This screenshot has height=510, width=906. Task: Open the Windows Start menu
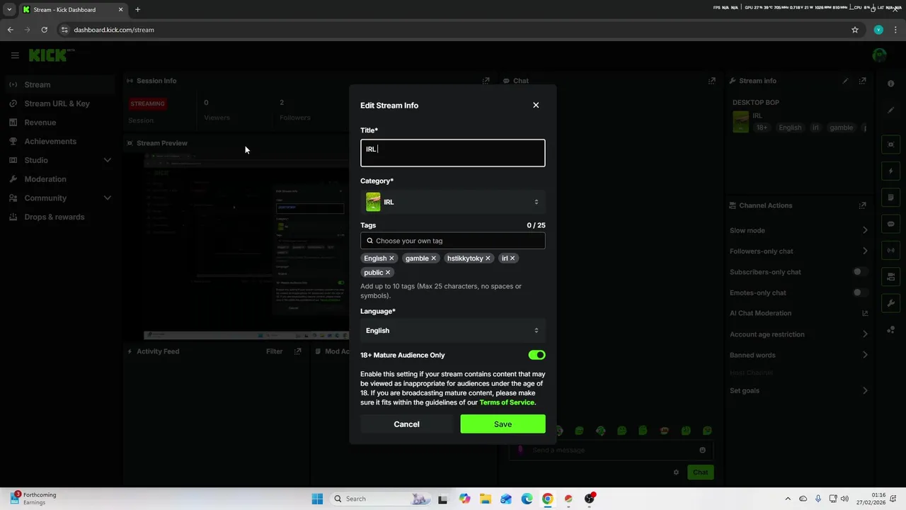pyautogui.click(x=317, y=499)
